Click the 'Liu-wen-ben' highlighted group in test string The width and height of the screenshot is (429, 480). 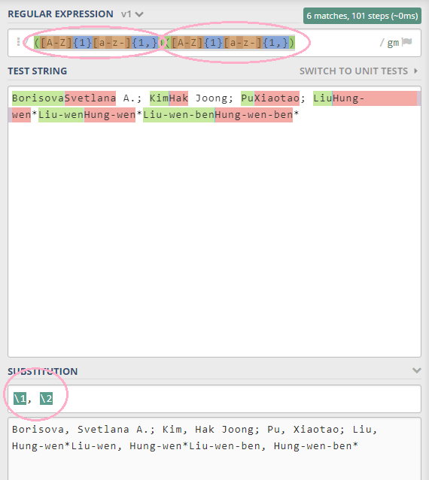179,115
